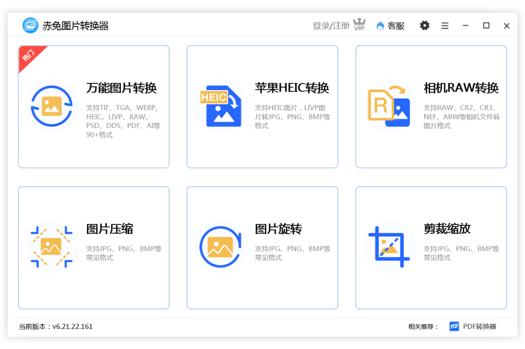Minimize the converter window

(x=465, y=26)
